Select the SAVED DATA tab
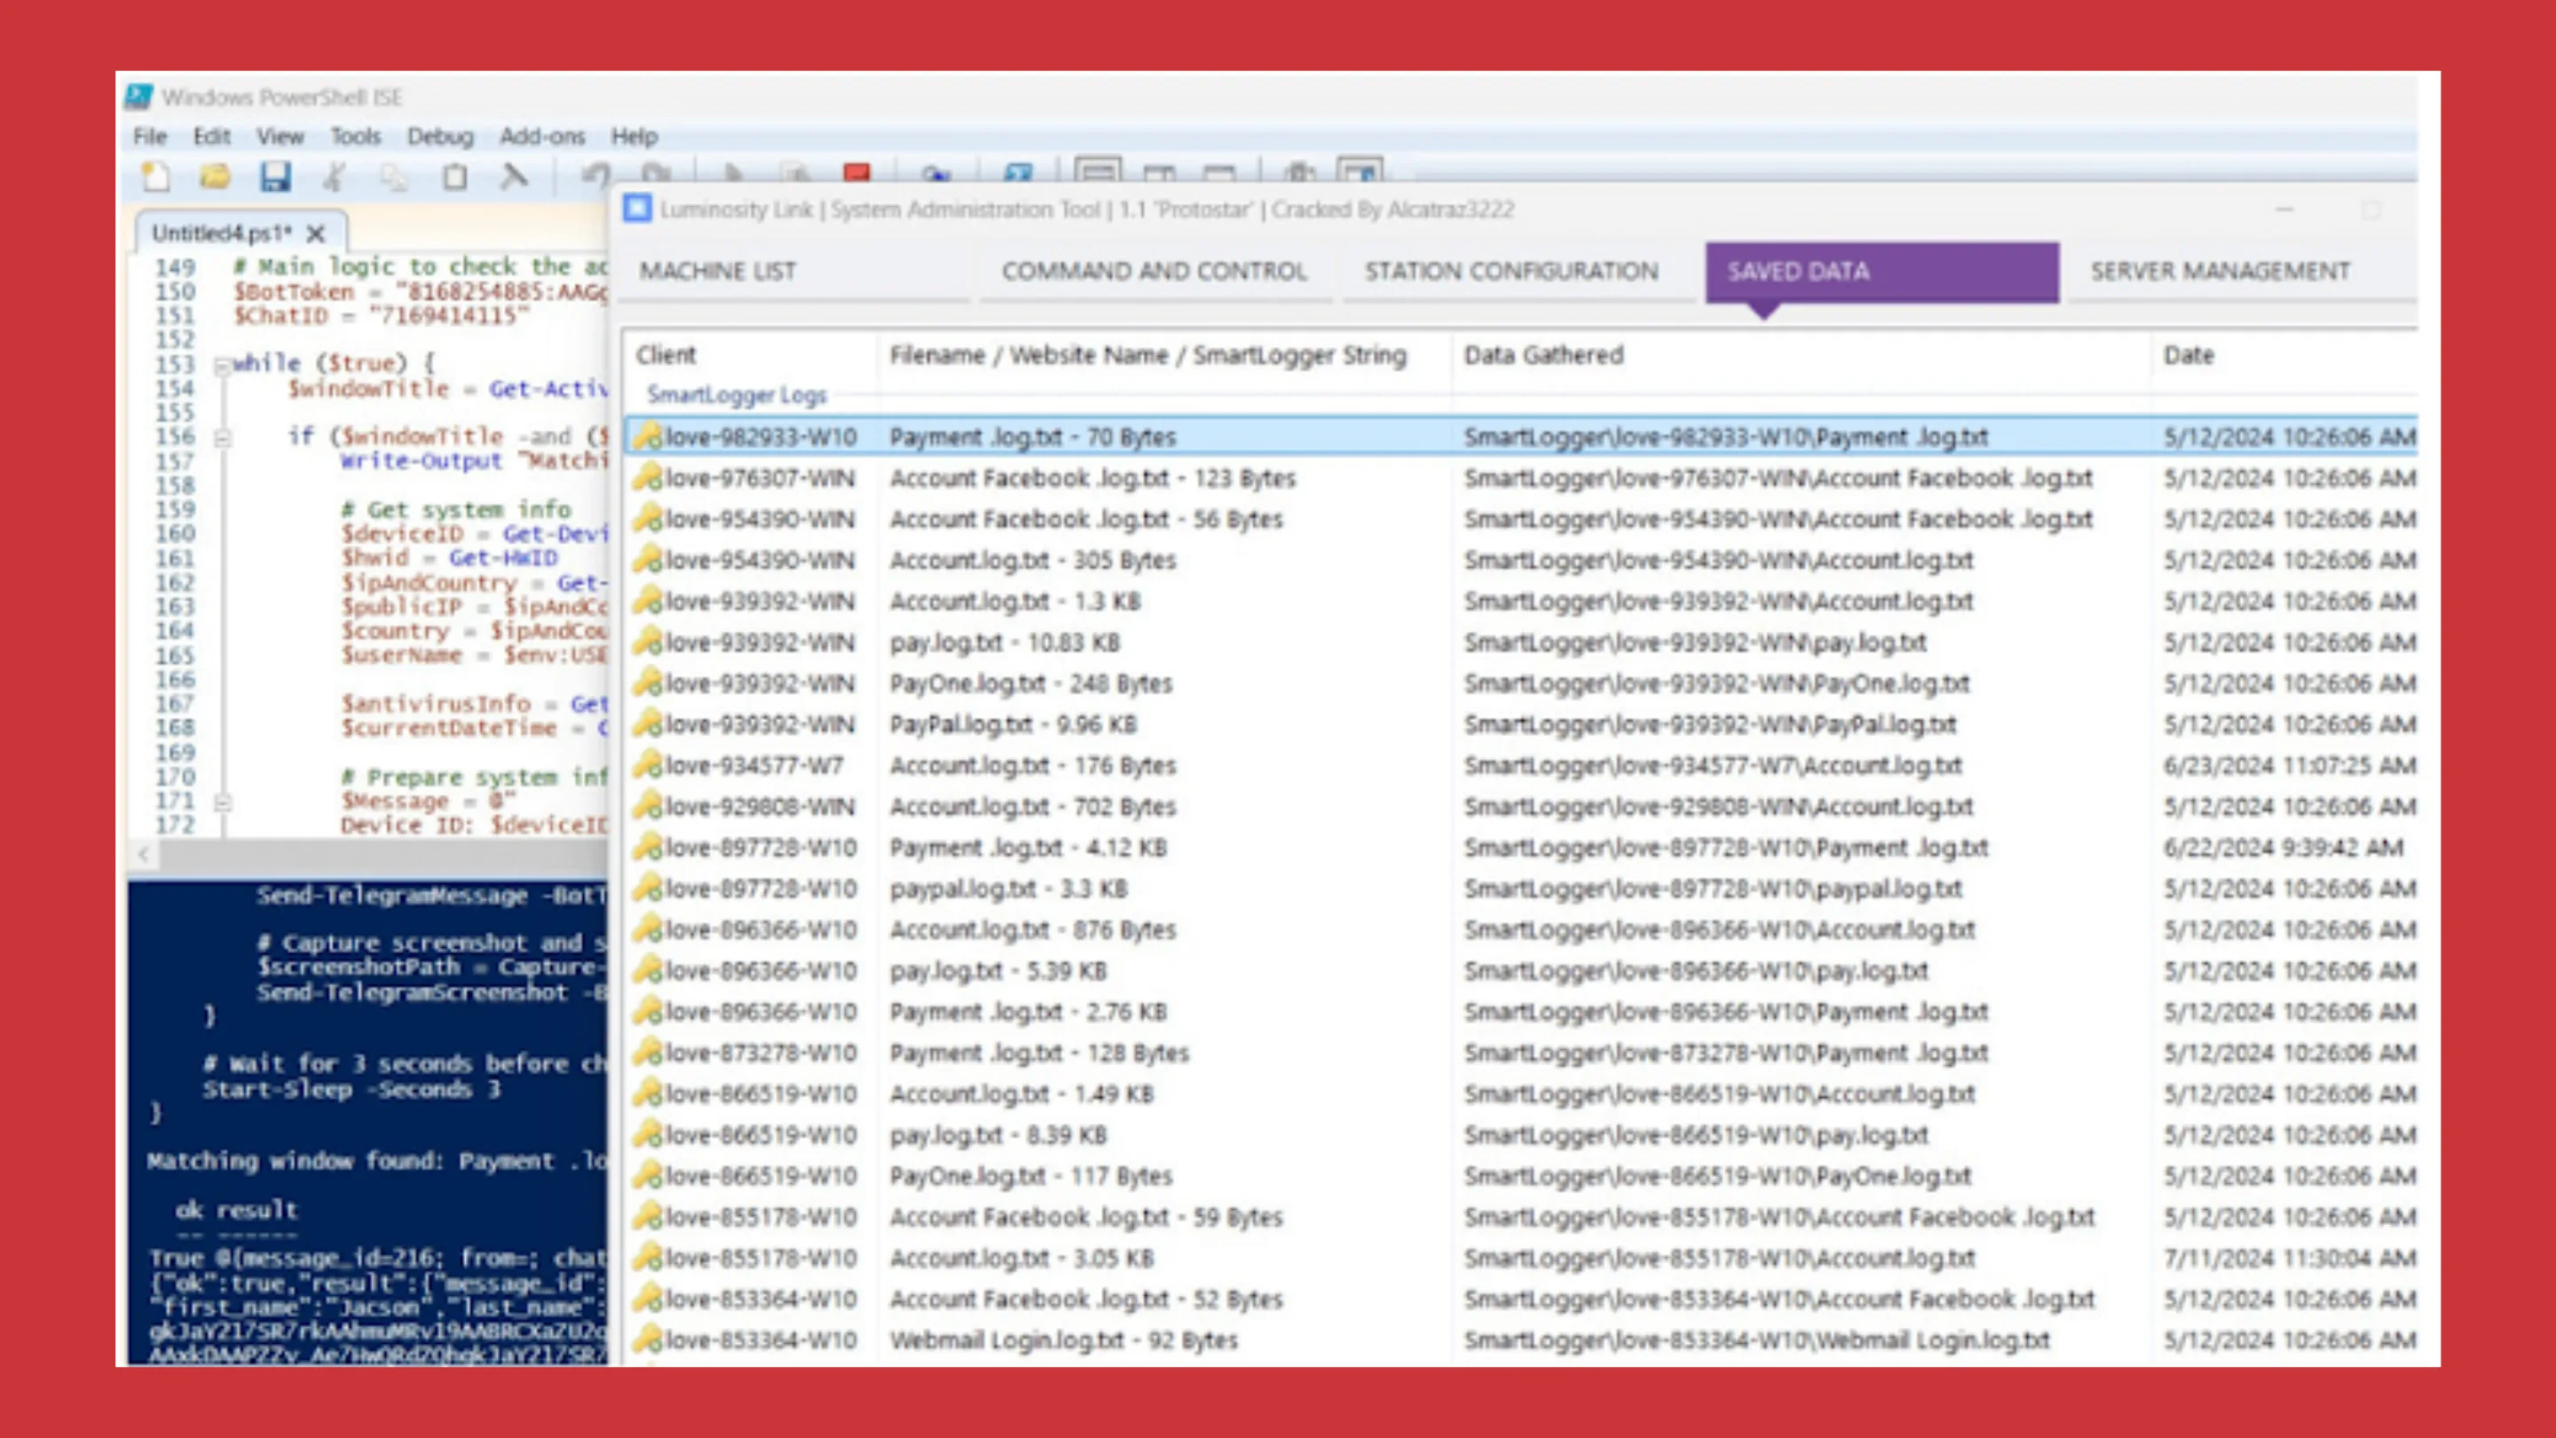Viewport: 2556px width, 1438px height. [x=1881, y=271]
